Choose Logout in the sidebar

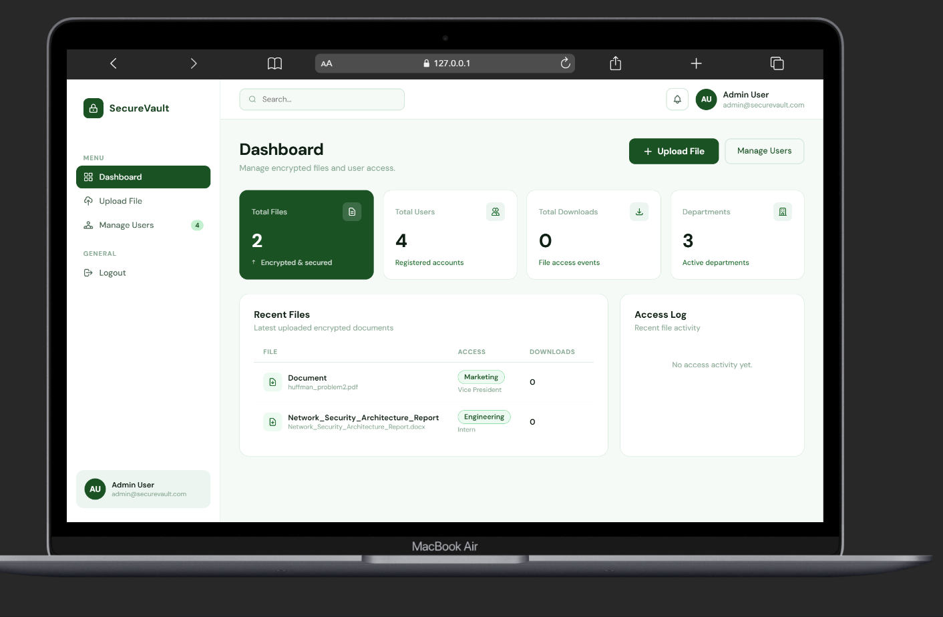(143, 272)
